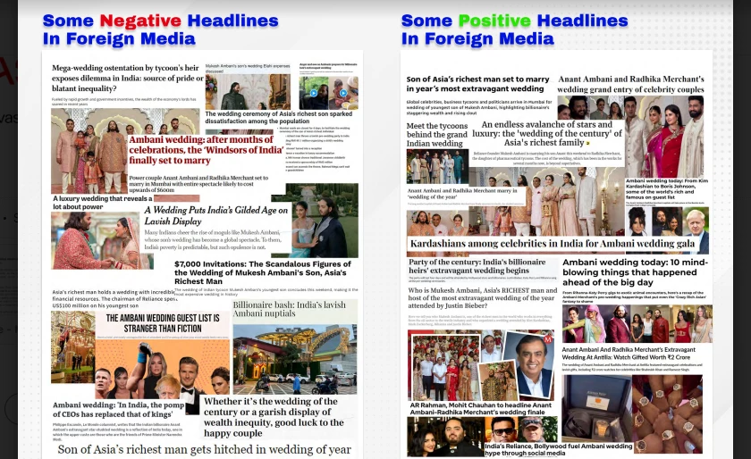The width and height of the screenshot is (751, 459).
Task: Open the 'Watch Gifted Worth ₹2 Crore' headline
Action: [629, 354]
